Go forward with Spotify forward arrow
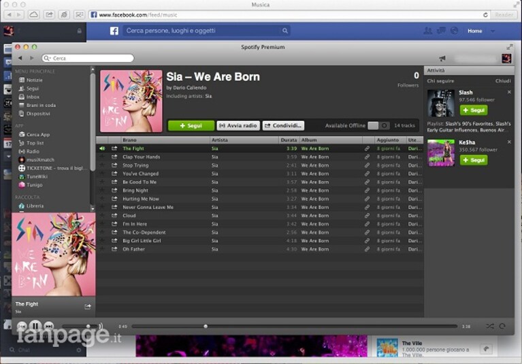The image size is (522, 364). pos(32,58)
